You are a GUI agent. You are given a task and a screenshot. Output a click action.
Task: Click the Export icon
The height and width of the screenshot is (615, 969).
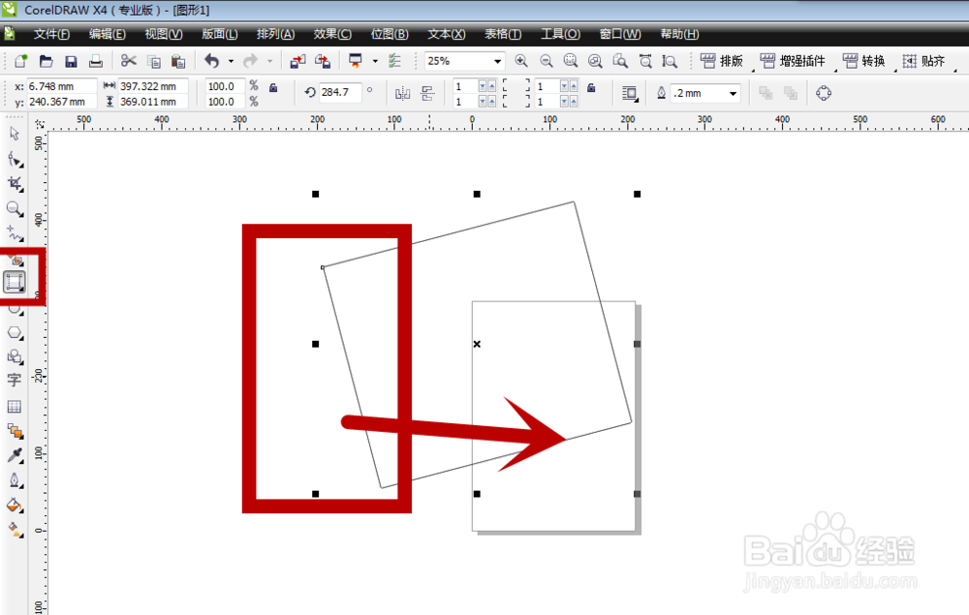pyautogui.click(x=323, y=61)
